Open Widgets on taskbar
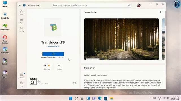The width and height of the screenshot is (181, 101). [x=88, y=98]
